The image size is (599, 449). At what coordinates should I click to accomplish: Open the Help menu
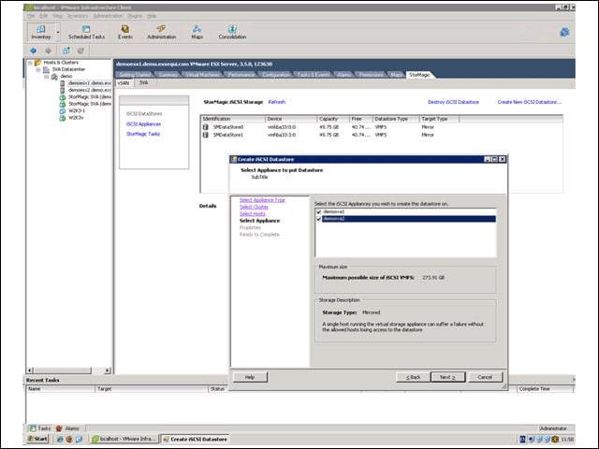(x=152, y=16)
